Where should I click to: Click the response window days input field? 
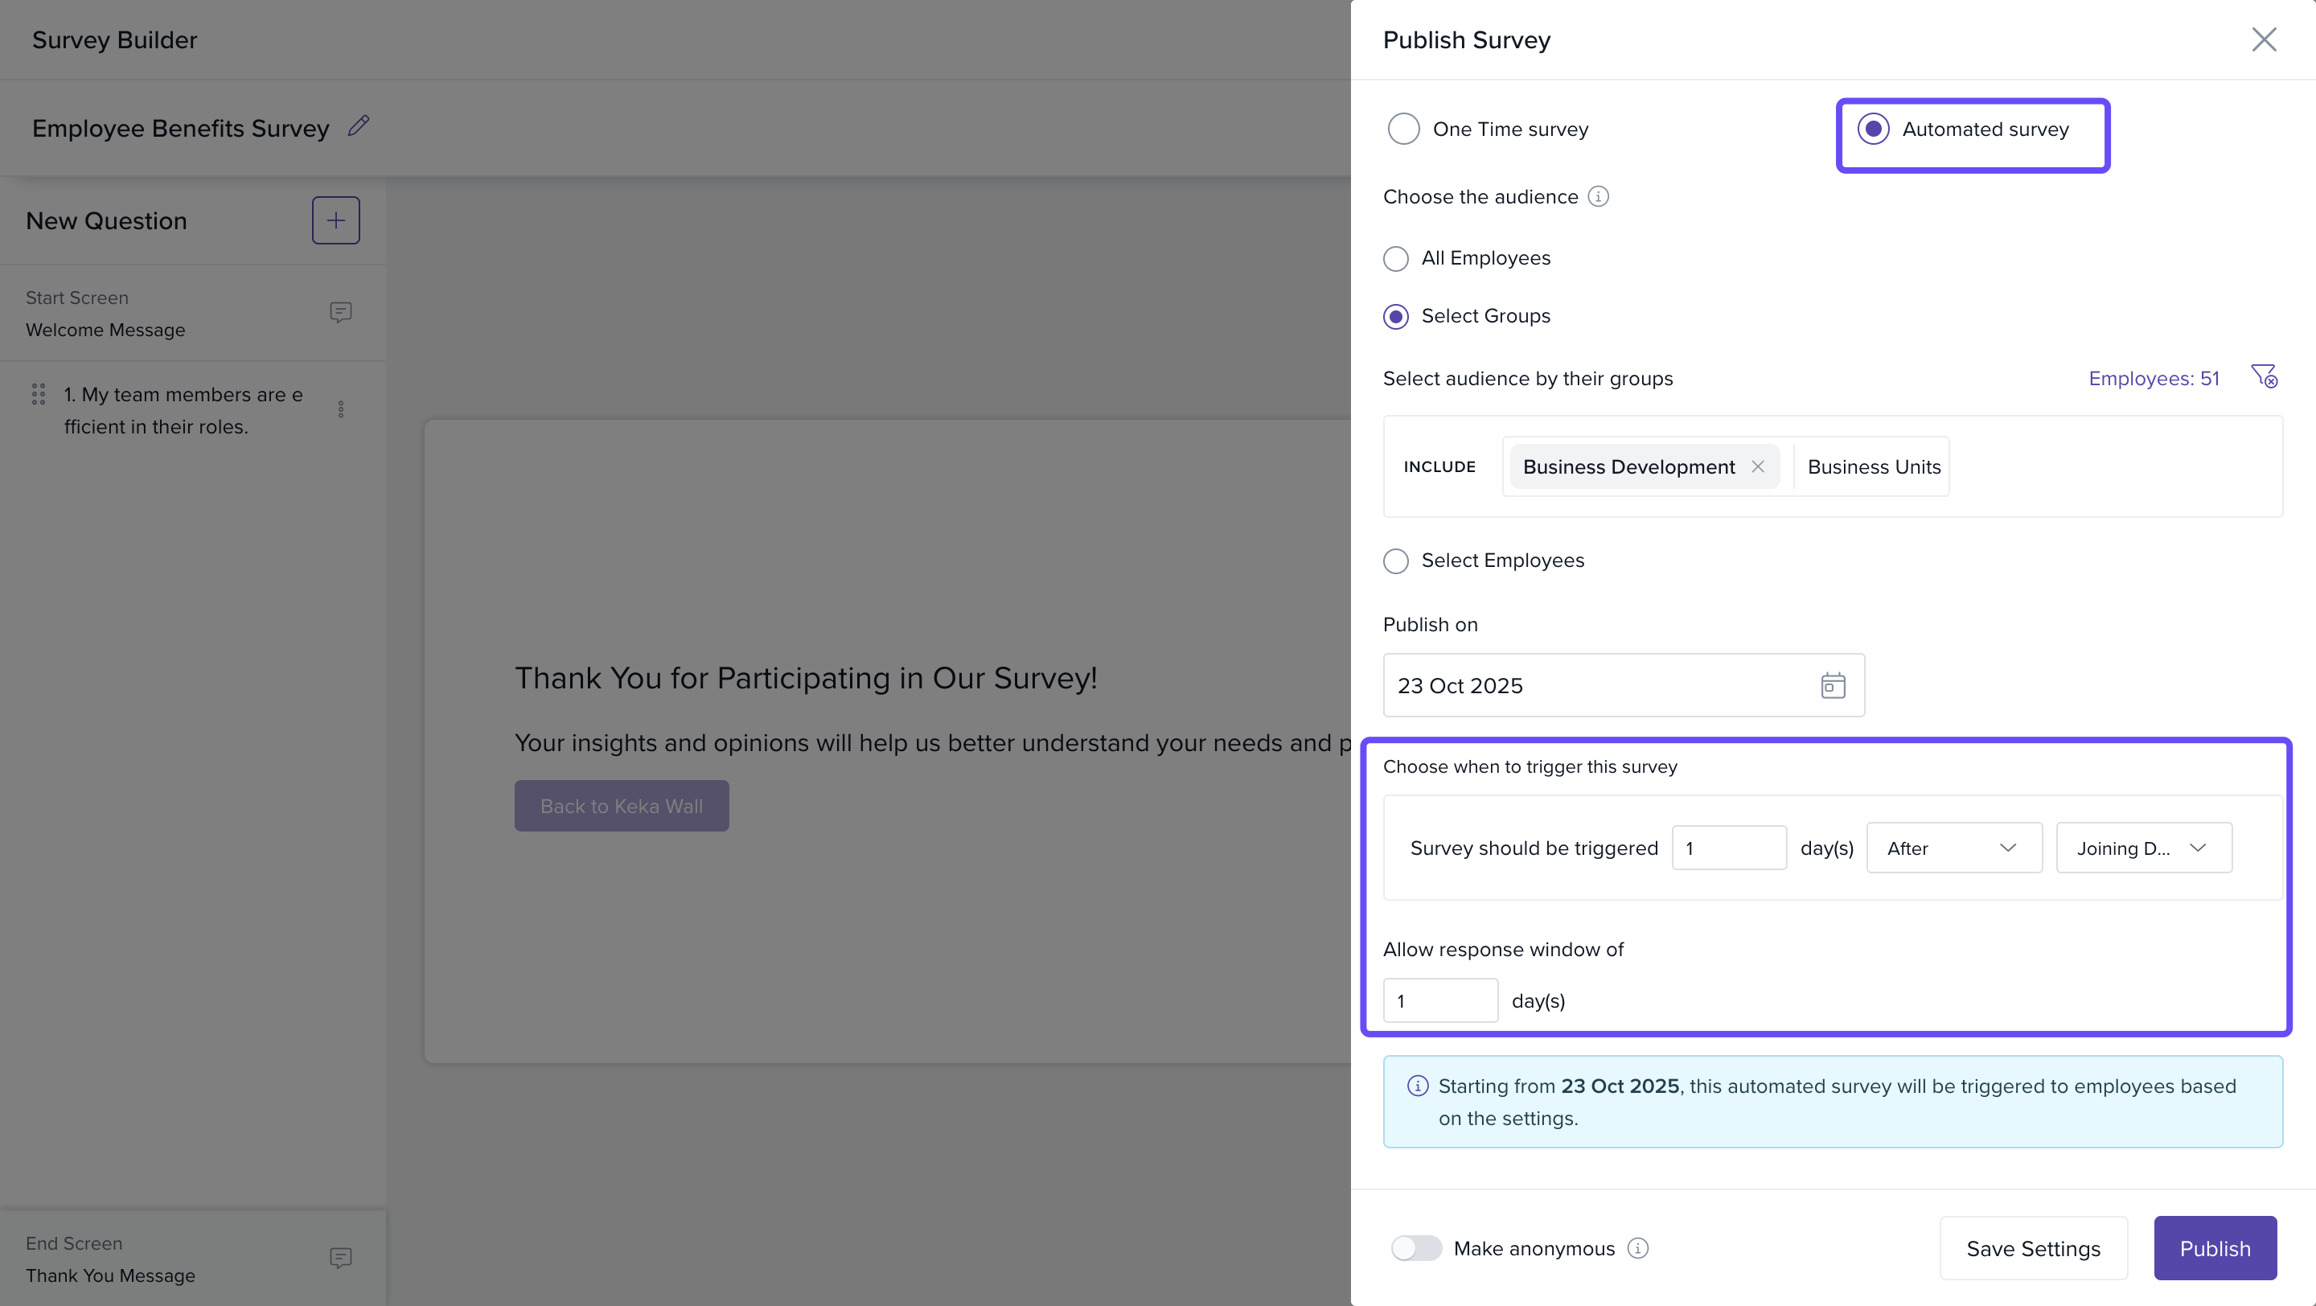click(1439, 1000)
